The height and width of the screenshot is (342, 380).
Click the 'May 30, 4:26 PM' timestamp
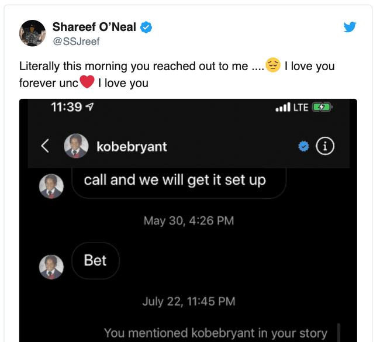click(x=188, y=220)
